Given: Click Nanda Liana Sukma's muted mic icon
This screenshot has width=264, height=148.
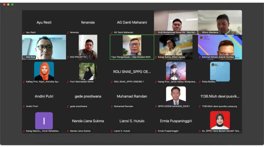Looking at the screenshot, I should click(68, 131).
